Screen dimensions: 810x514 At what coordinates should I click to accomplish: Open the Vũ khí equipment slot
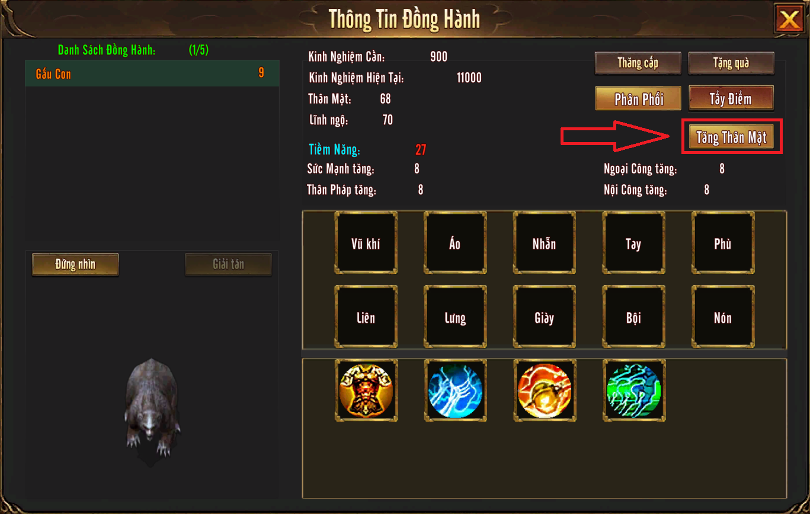[366, 243]
